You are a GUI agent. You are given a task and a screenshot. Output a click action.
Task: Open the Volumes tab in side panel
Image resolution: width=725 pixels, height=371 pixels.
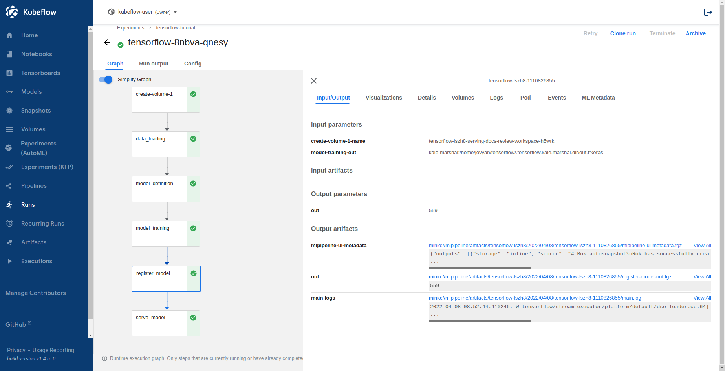point(463,98)
